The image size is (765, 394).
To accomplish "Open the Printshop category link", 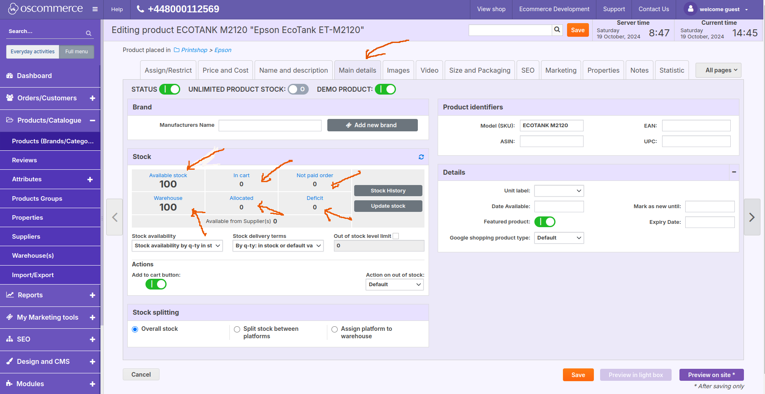I will click(x=194, y=50).
